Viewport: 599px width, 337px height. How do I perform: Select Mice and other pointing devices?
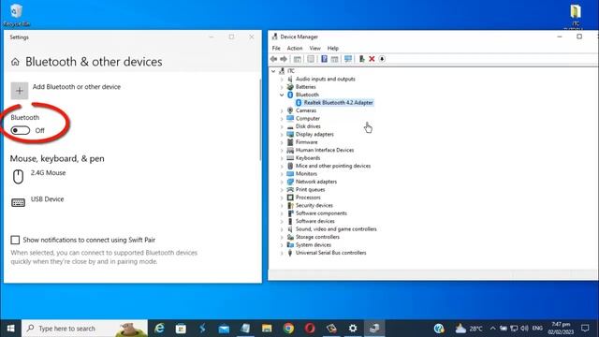click(333, 166)
